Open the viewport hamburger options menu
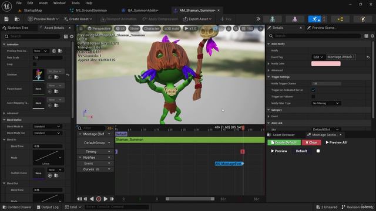 pos(81,29)
